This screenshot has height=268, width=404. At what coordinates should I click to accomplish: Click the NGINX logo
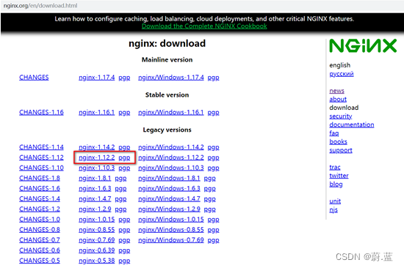coord(363,45)
